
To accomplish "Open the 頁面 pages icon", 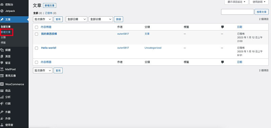I will (2, 56).
